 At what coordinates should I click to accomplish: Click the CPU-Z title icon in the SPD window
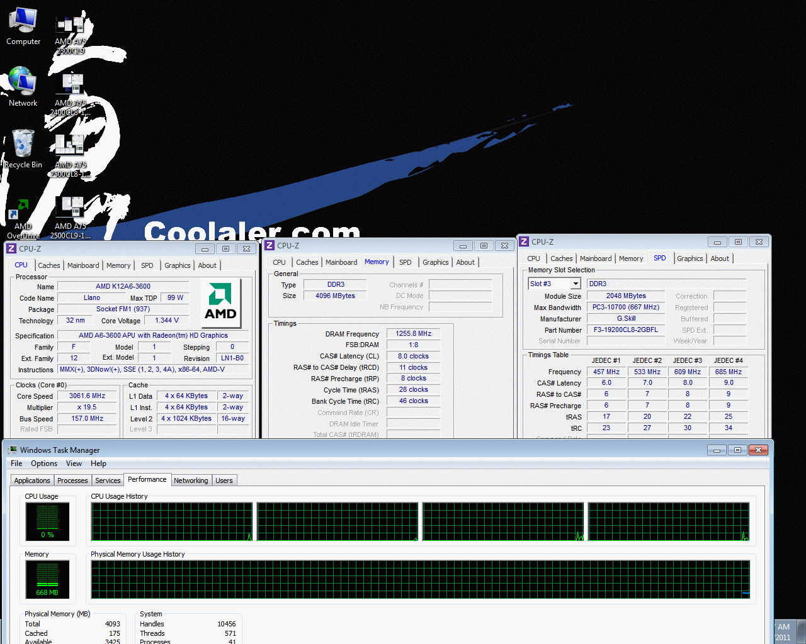[x=524, y=241]
